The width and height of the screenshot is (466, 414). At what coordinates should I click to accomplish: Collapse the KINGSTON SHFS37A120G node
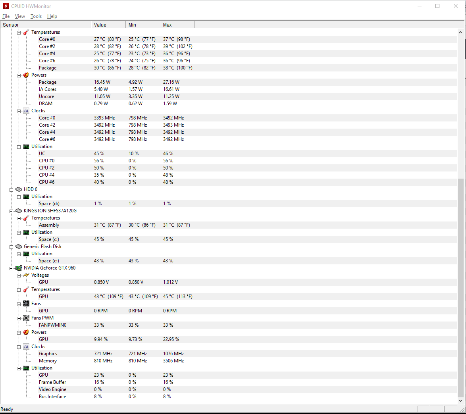[x=11, y=211]
